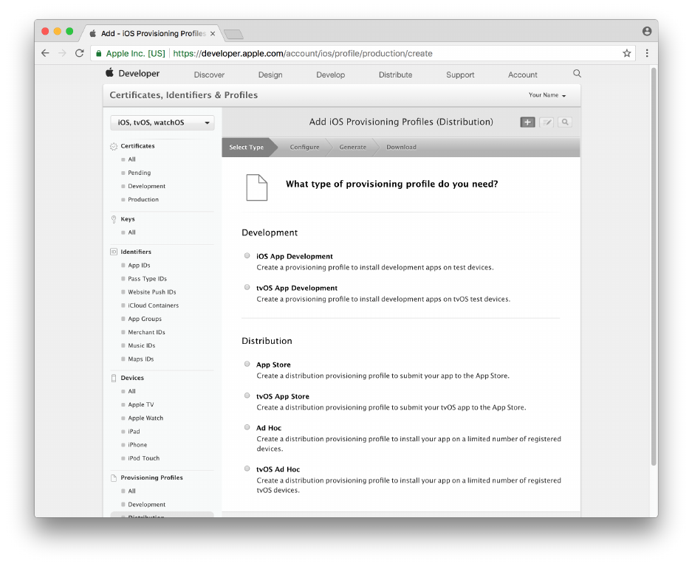Viewport: 692px width, 566px height.
Task: Bookmark this page with the star icon
Action: [627, 53]
